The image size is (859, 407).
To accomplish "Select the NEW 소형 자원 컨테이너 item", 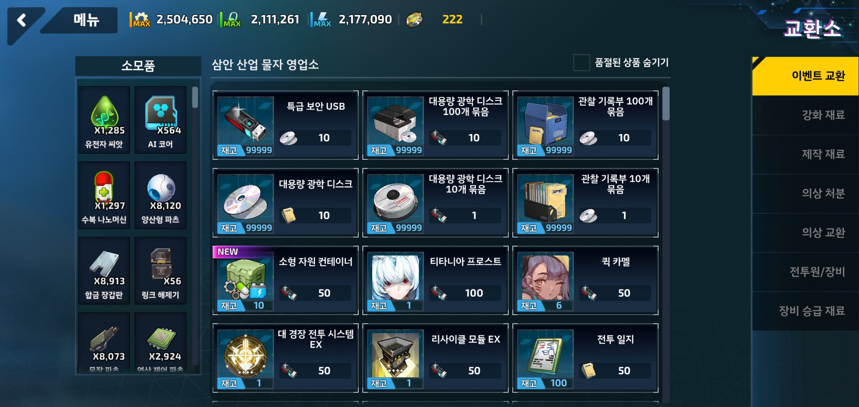I will [x=285, y=280].
